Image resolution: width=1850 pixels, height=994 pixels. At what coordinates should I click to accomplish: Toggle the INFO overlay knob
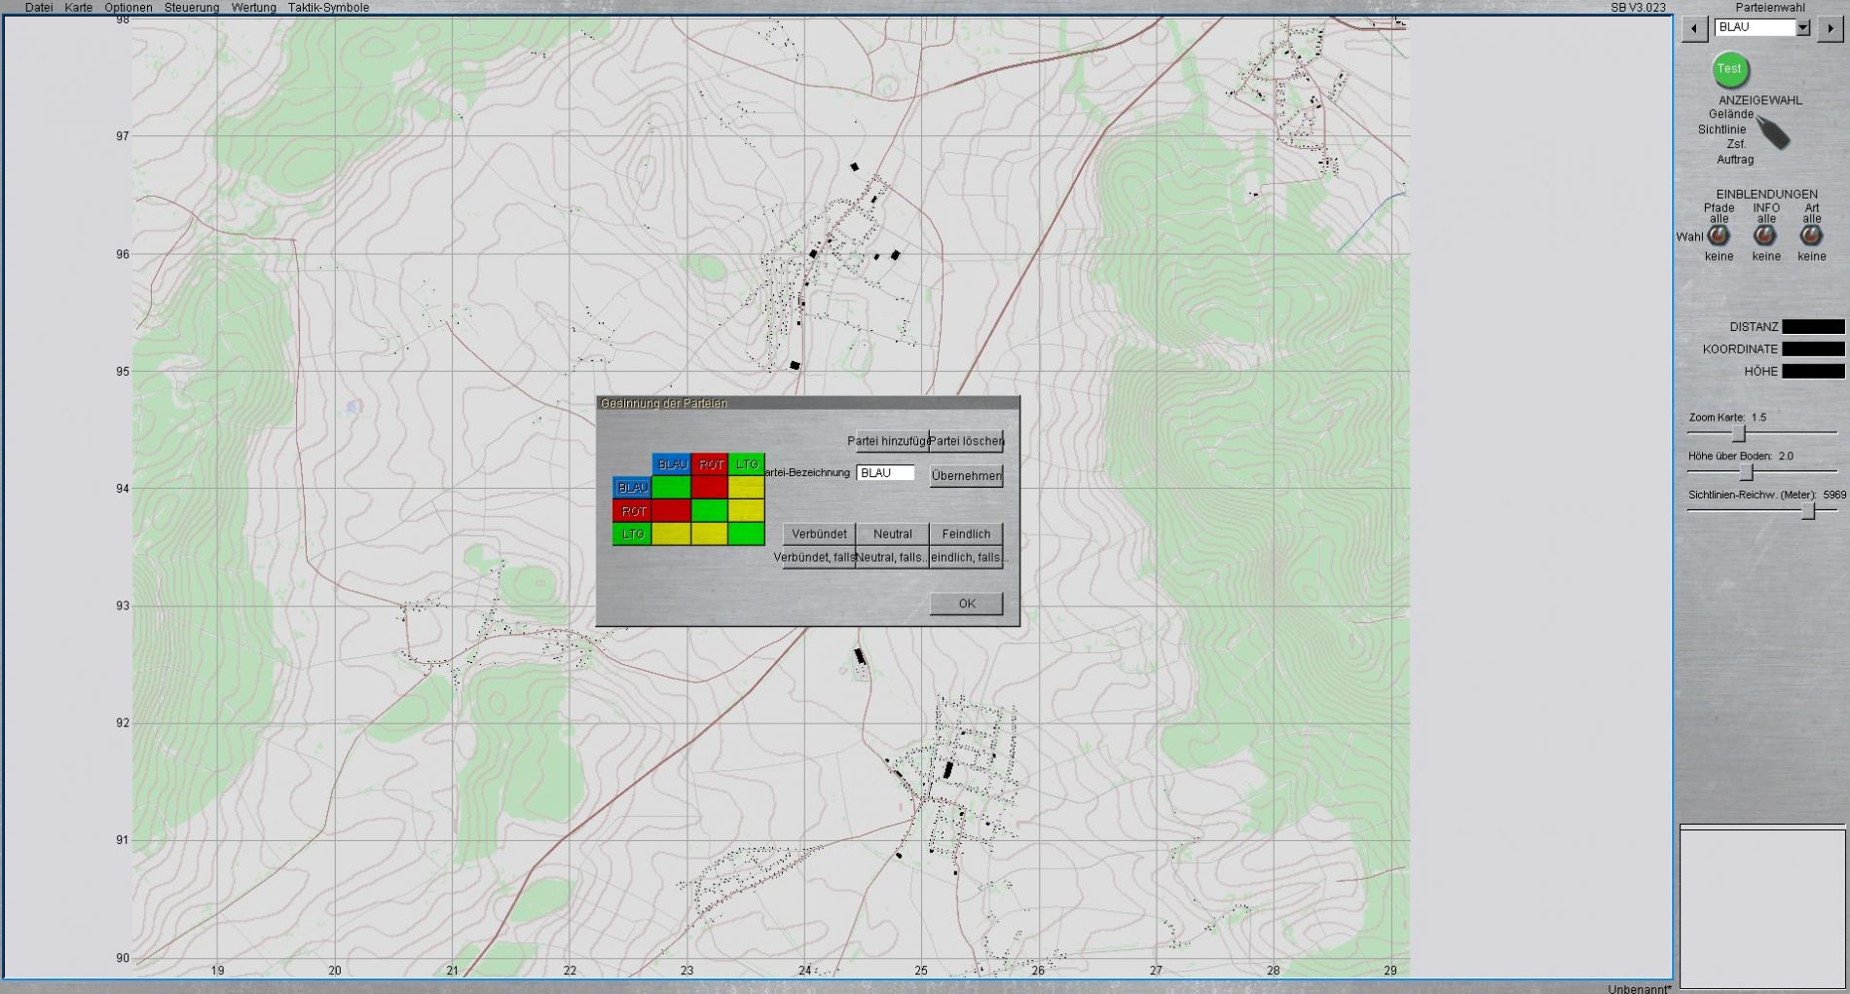(x=1765, y=236)
